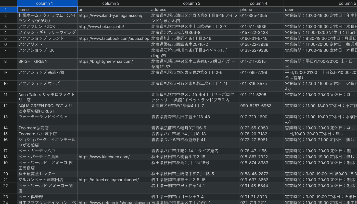Select address cell 青森県青森市浜田字豊田118-48
The image size is (357, 204).
coord(195,119)
